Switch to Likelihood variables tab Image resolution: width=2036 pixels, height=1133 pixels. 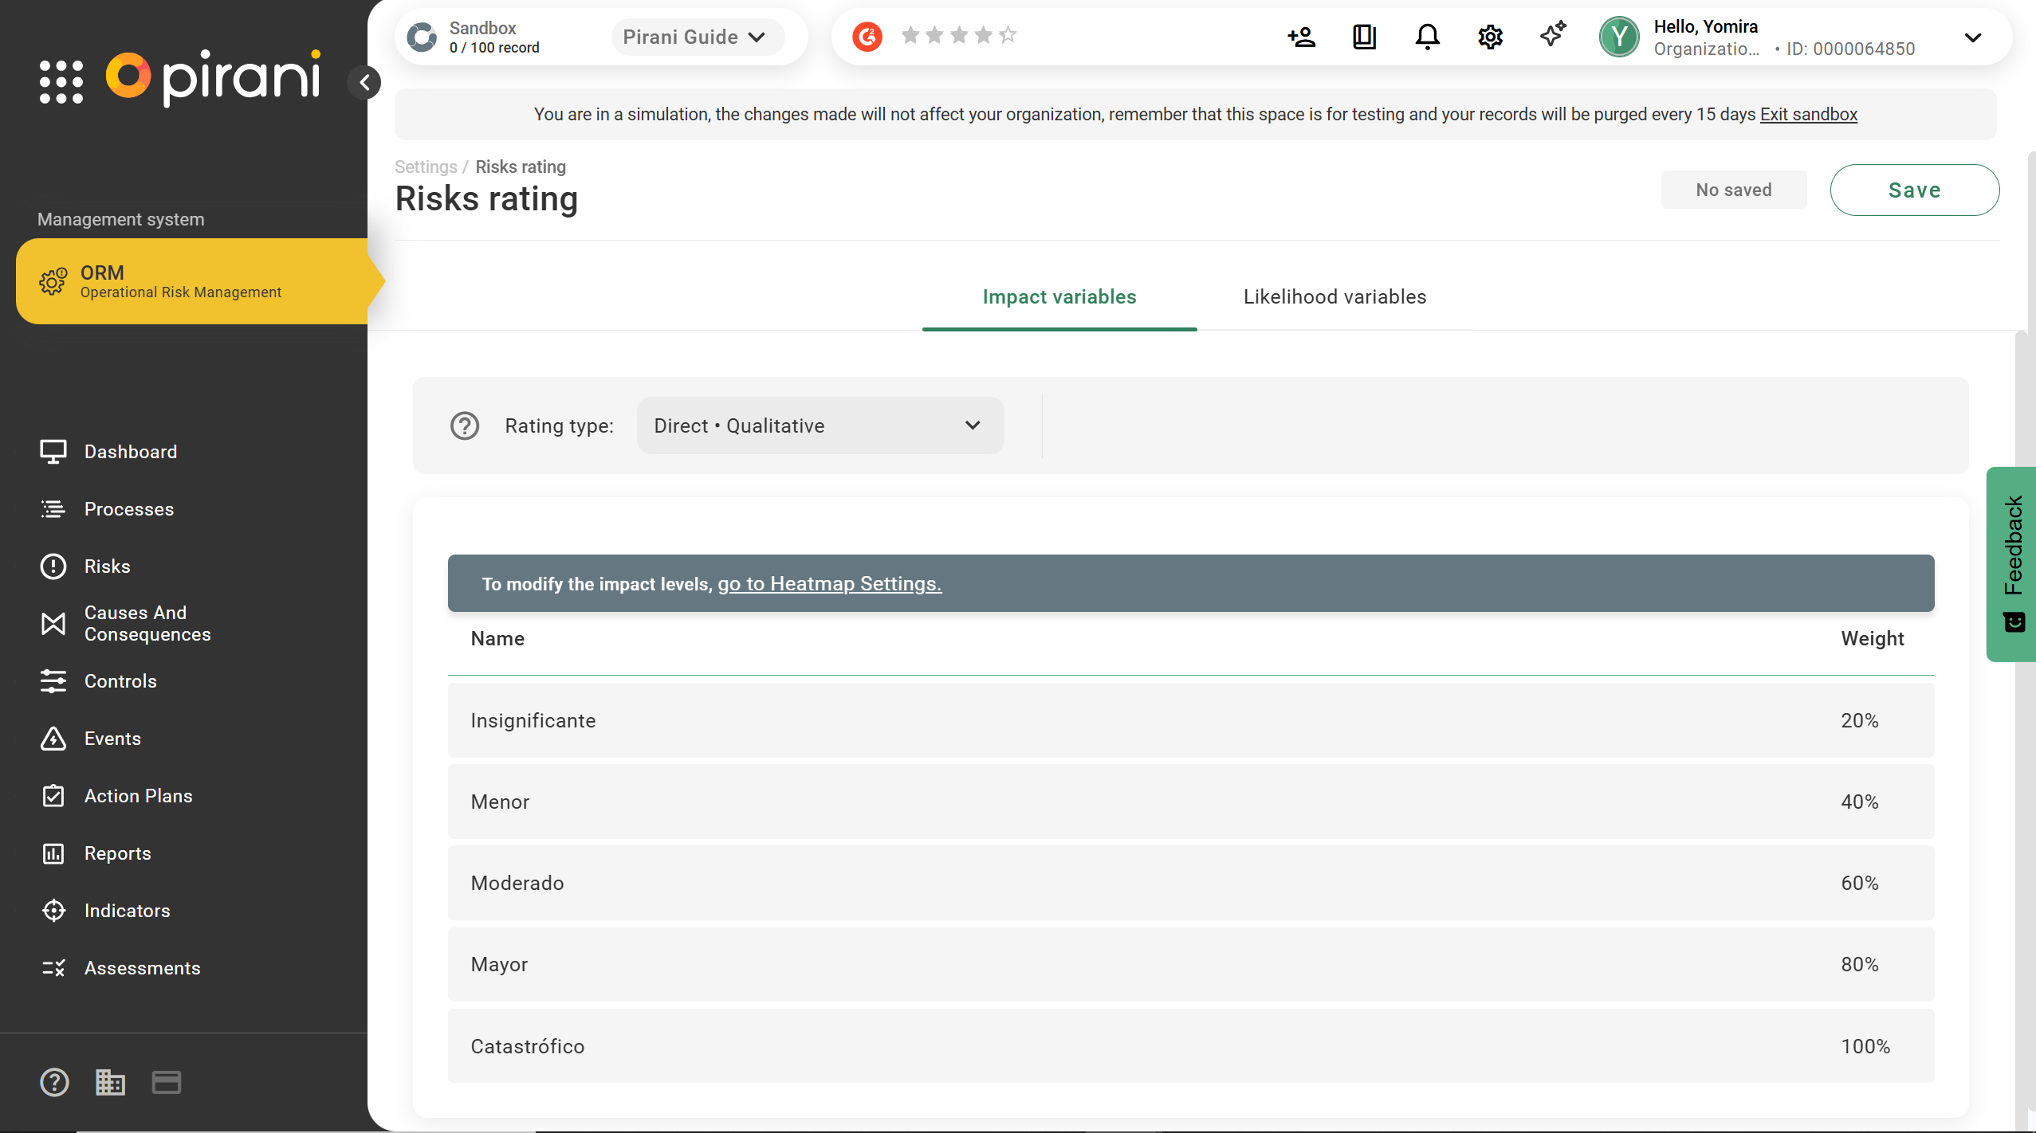click(x=1334, y=296)
